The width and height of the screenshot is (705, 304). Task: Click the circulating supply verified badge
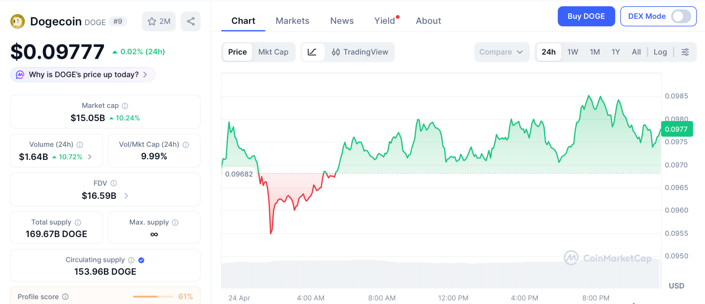point(141,260)
